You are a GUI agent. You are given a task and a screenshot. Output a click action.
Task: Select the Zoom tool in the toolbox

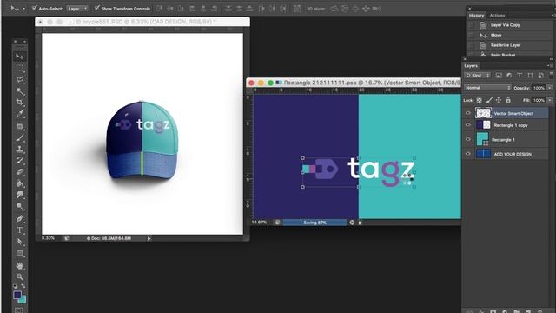[19, 276]
